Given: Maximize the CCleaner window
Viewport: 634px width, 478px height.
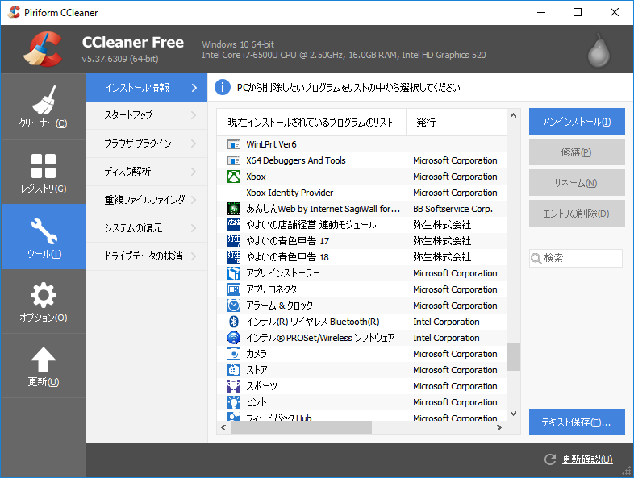Looking at the screenshot, I should point(578,12).
